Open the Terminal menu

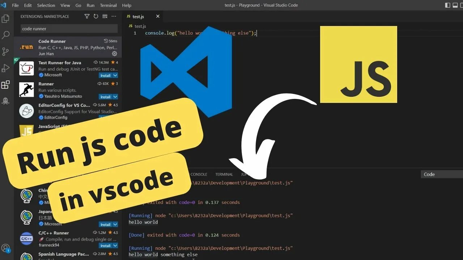pos(109,5)
